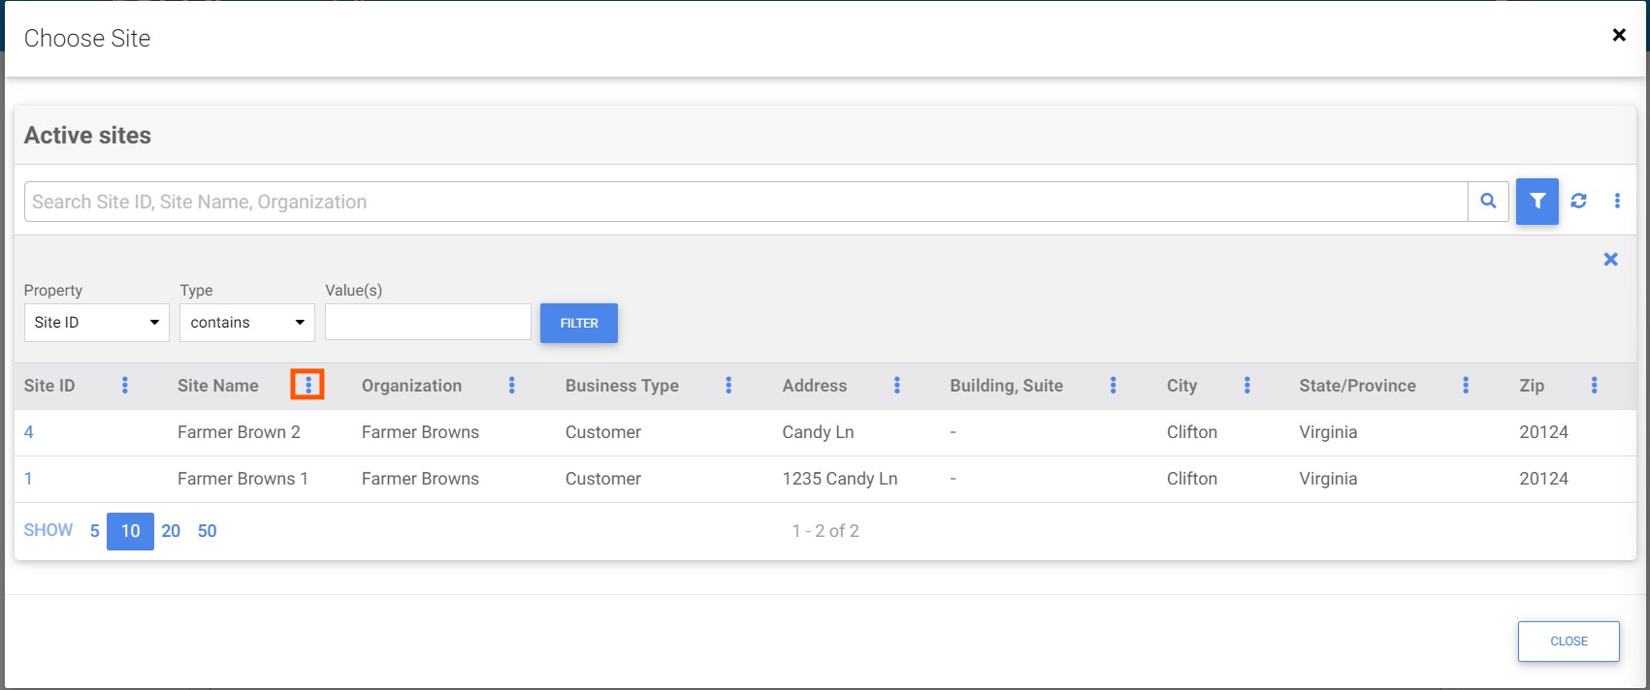
Task: Click the CLOSE button
Action: 1568,642
